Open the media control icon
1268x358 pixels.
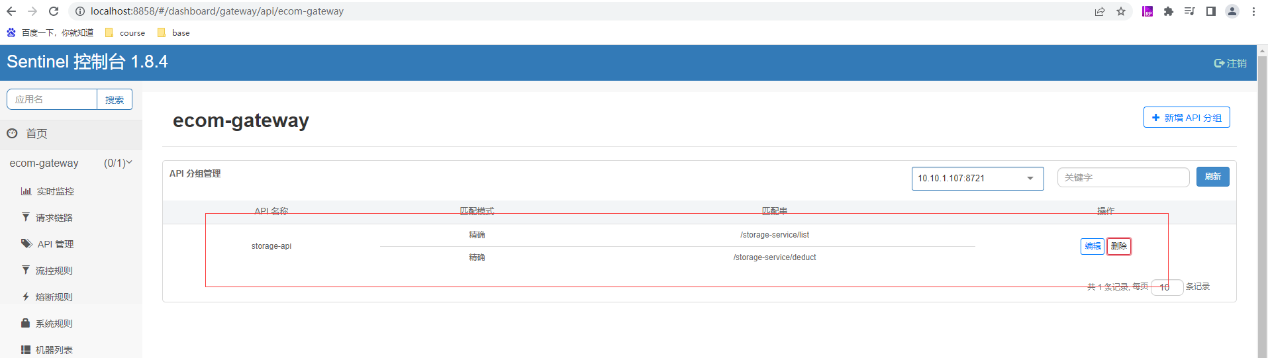point(1190,11)
